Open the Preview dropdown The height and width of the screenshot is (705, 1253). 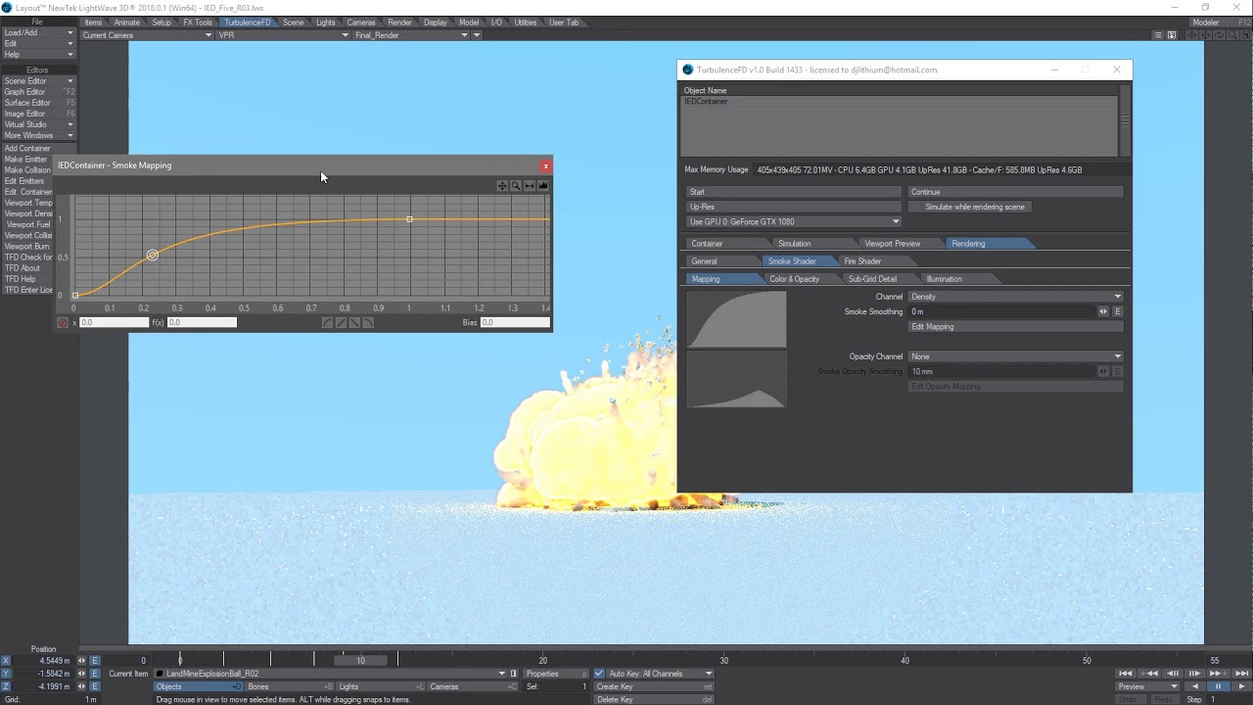[1147, 686]
